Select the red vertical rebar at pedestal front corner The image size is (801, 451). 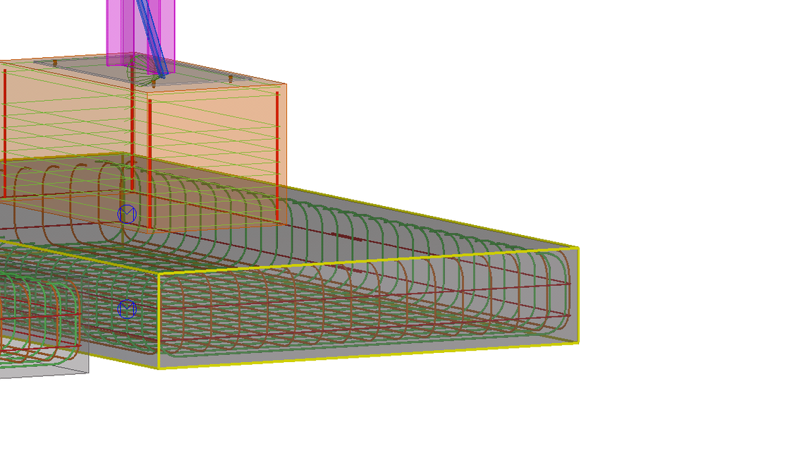149,162
